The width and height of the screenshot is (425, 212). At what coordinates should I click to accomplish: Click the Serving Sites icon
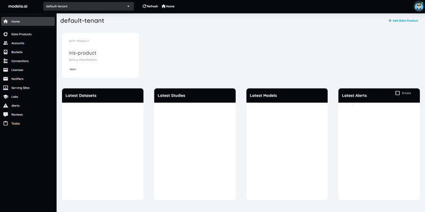pyautogui.click(x=5, y=88)
